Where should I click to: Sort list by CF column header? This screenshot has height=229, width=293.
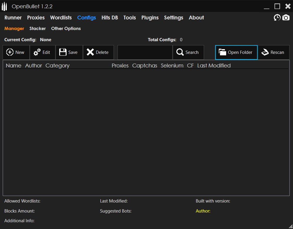191,66
